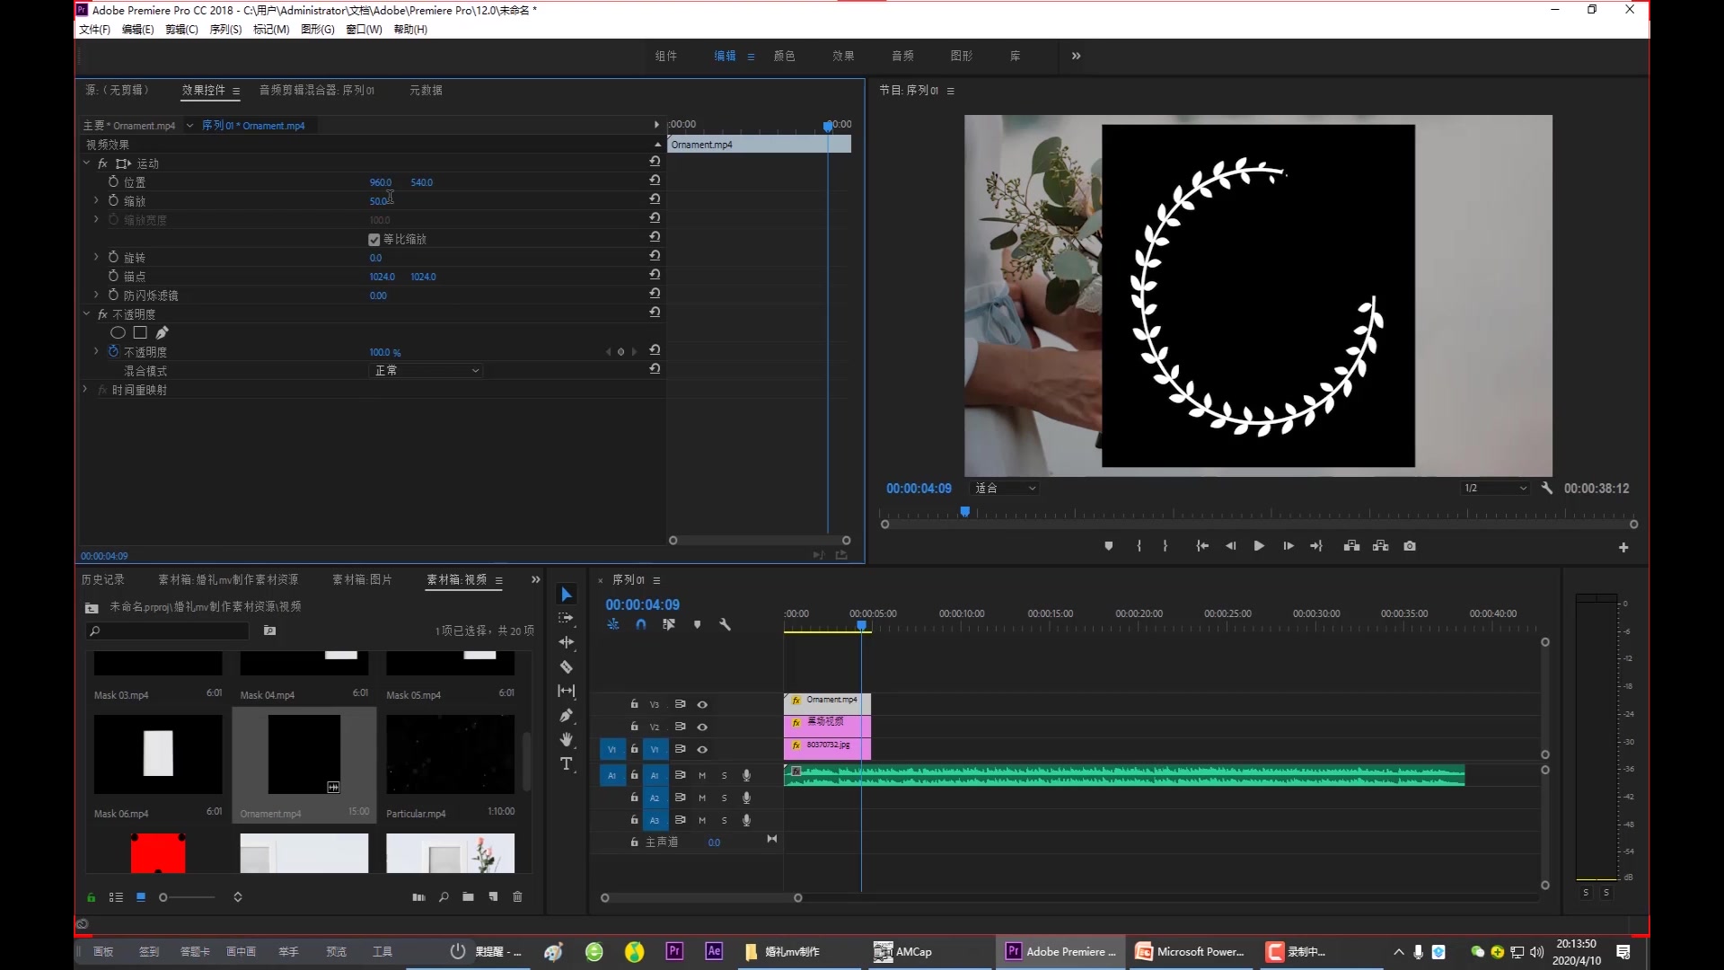Screen dimensions: 1724x970
Task: Select the Razor tool in timeline
Action: point(567,666)
